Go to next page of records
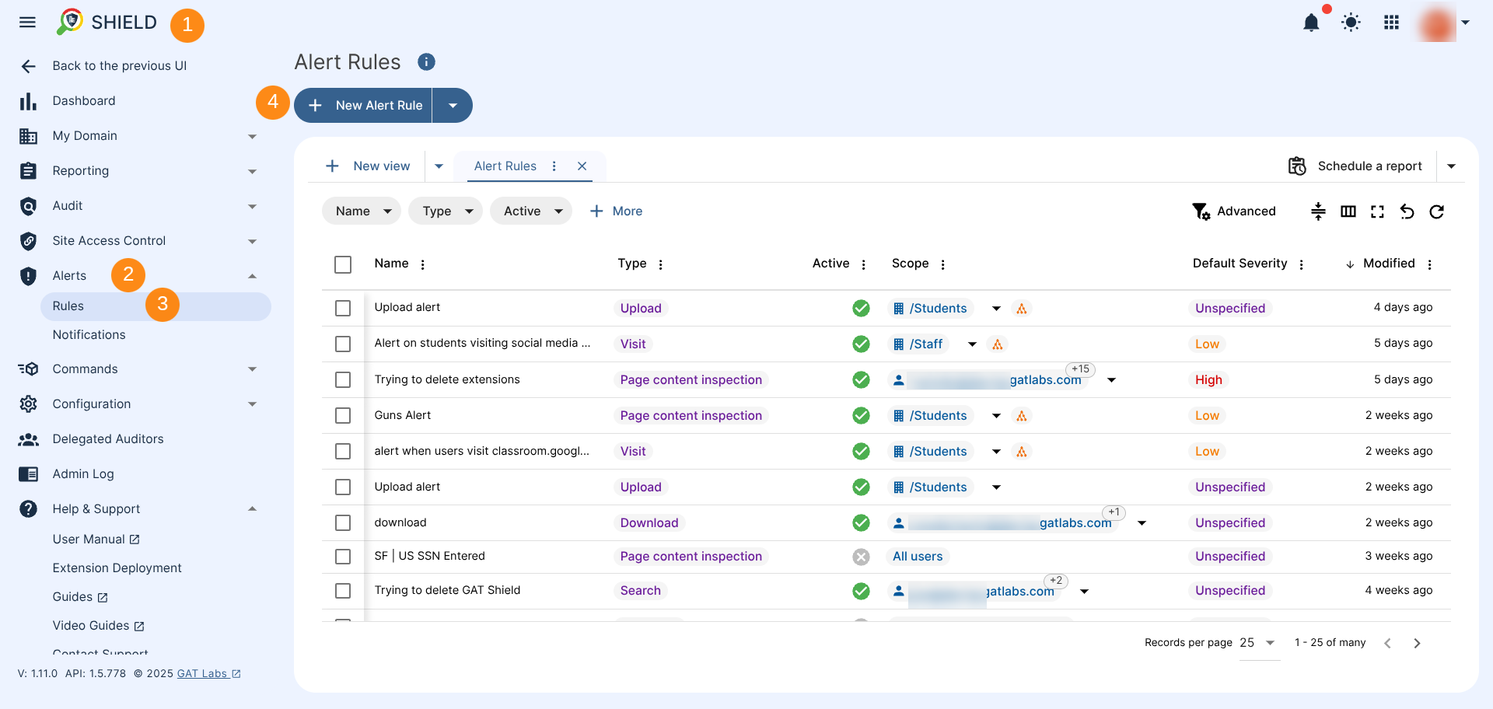The height and width of the screenshot is (709, 1493). pyautogui.click(x=1418, y=643)
